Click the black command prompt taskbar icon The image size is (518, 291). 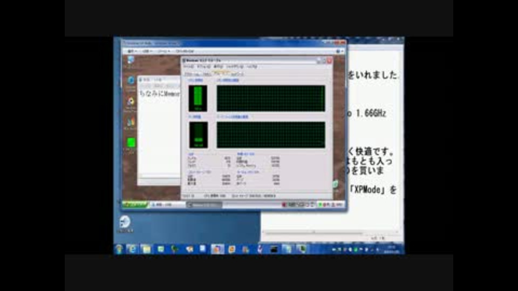(274, 250)
